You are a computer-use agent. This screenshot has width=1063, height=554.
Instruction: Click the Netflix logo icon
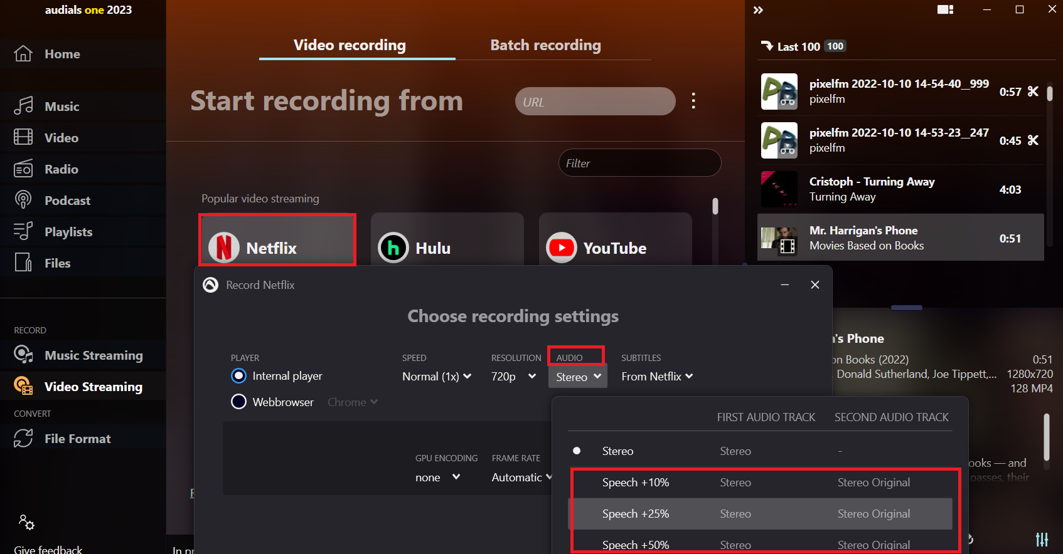(x=224, y=248)
